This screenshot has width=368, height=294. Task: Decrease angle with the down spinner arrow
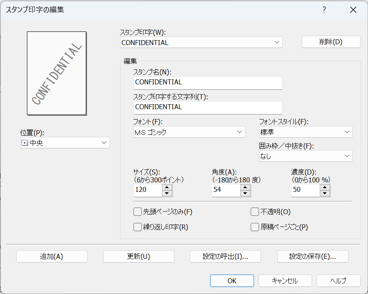246,194
